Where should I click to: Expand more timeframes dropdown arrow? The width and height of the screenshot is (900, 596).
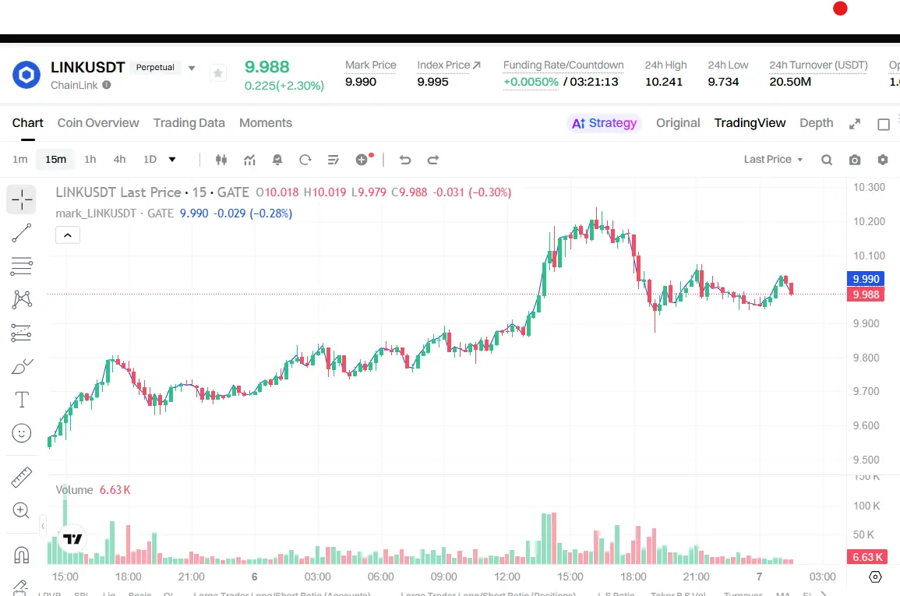(171, 160)
